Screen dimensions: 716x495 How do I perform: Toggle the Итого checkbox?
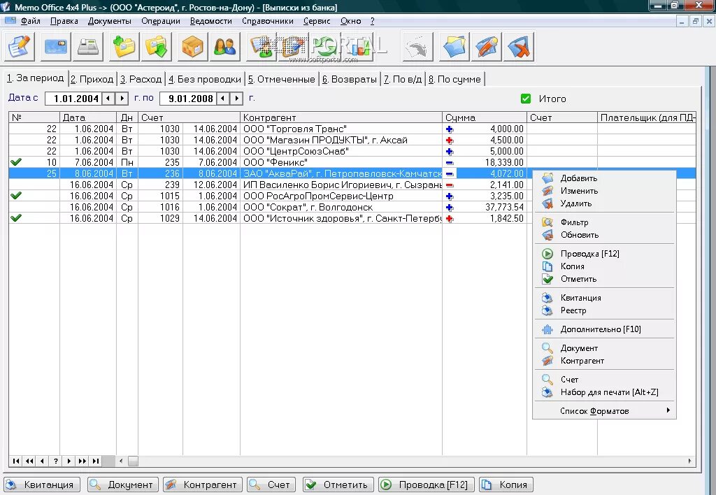tap(526, 99)
